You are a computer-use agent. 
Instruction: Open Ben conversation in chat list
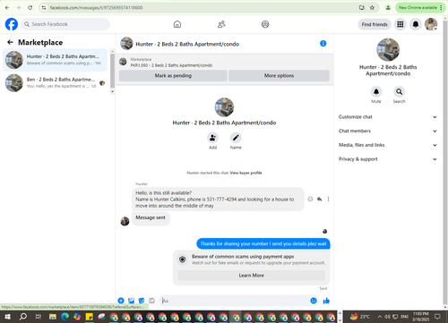coord(55,83)
